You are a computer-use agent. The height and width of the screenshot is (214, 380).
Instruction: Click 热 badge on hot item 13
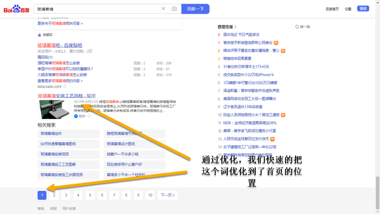coord(273,139)
